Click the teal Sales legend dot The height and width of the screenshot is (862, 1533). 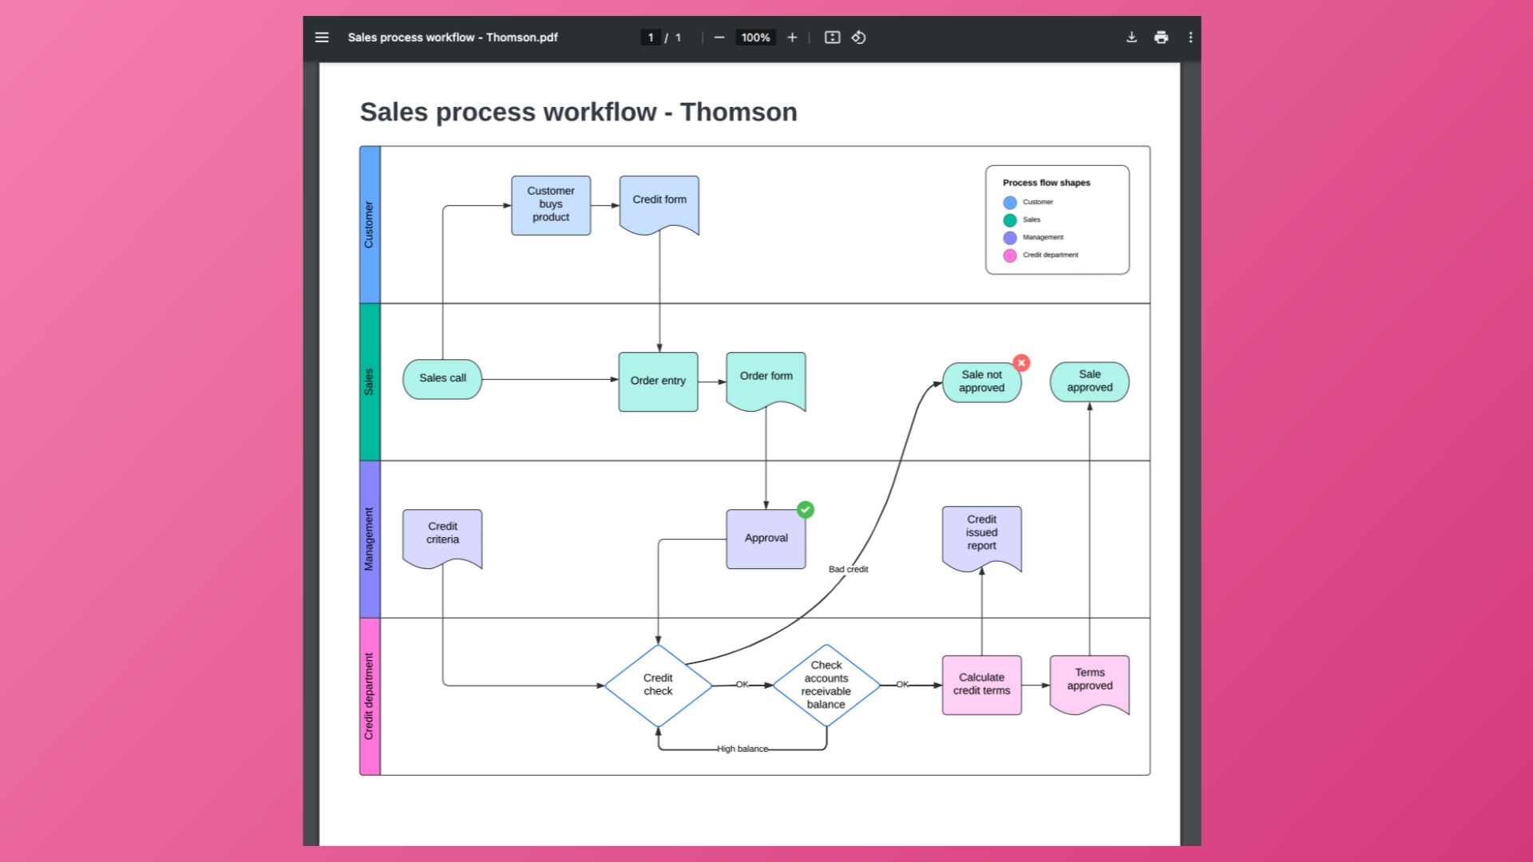tap(1010, 220)
